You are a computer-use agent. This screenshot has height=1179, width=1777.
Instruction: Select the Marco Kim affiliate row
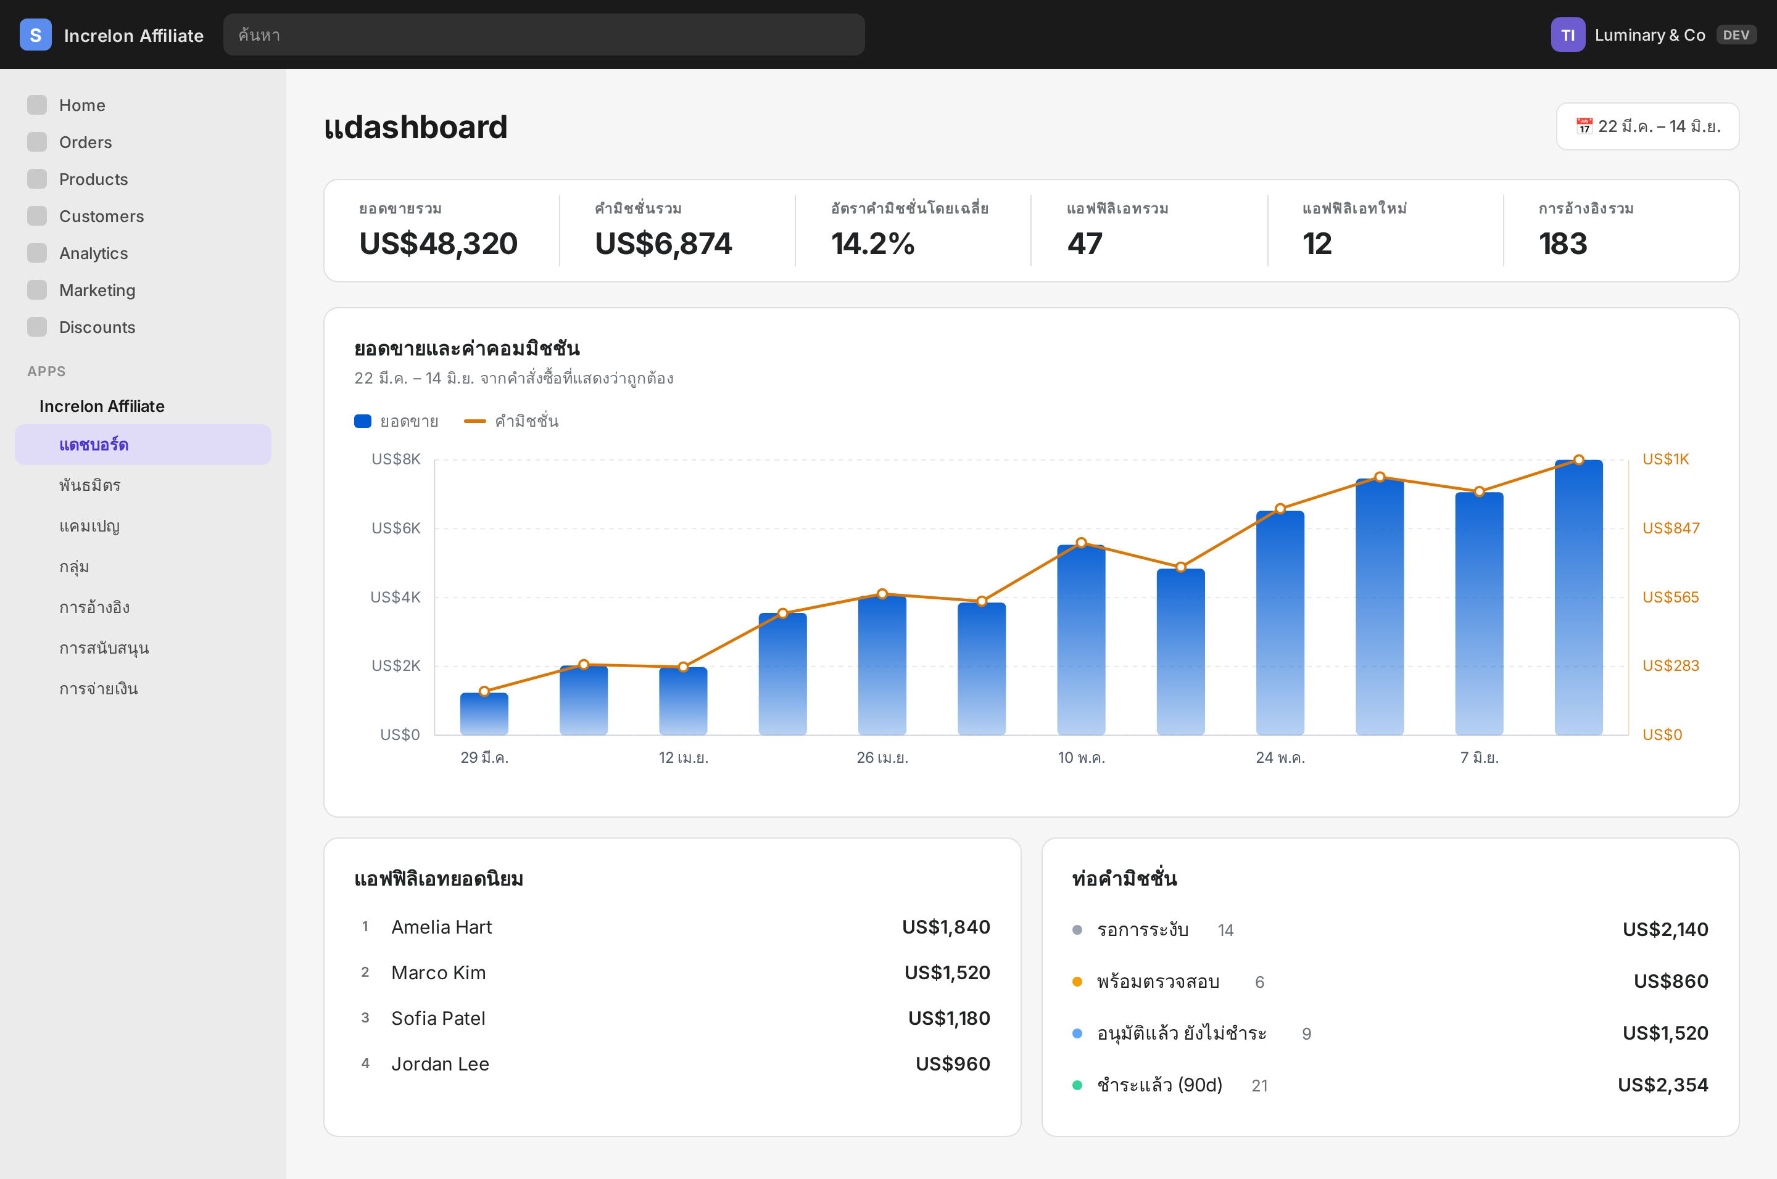(672, 973)
